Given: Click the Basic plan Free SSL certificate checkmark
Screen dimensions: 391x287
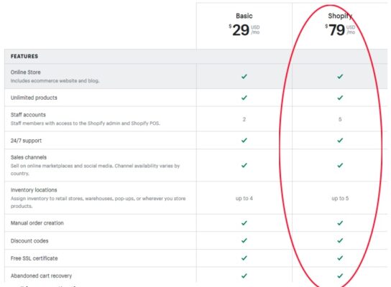Looking at the screenshot, I should [x=244, y=258].
